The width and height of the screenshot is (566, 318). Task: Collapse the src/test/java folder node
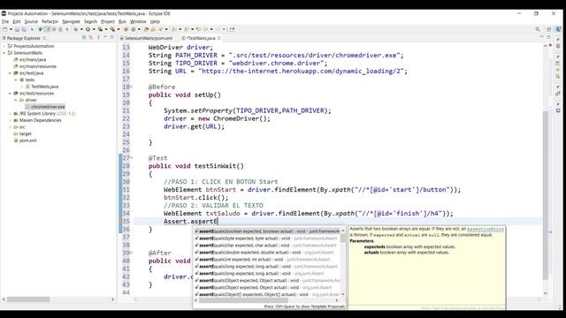coord(10,73)
